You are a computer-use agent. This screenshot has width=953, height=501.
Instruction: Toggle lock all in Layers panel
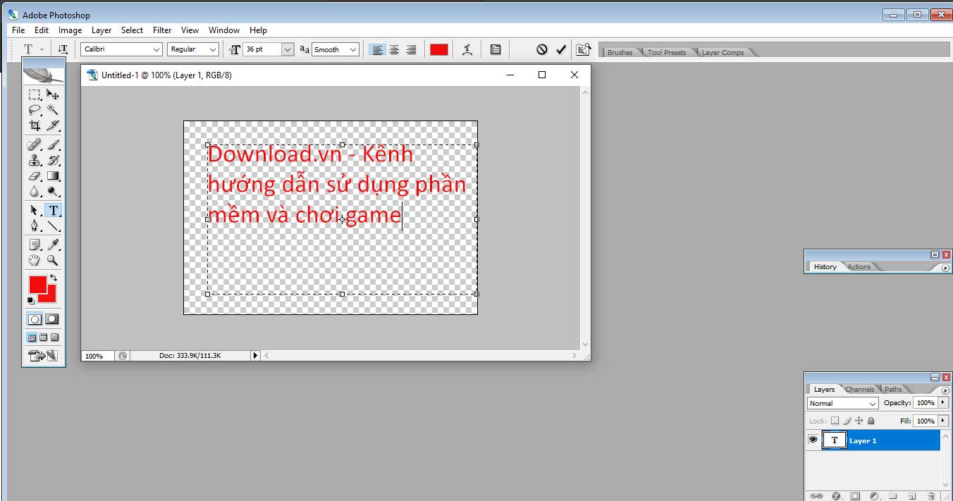coord(871,421)
